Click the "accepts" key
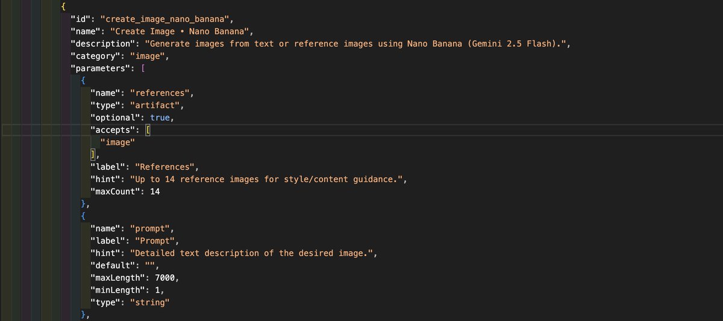The image size is (723, 321). 113,130
